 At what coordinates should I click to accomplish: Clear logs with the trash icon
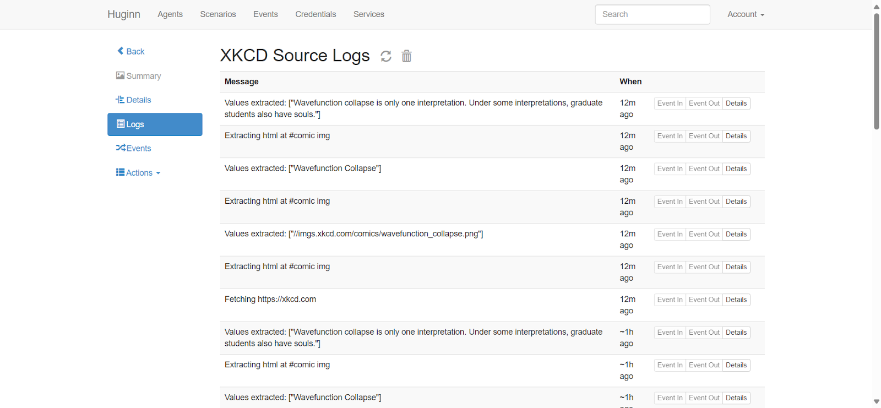pos(406,56)
